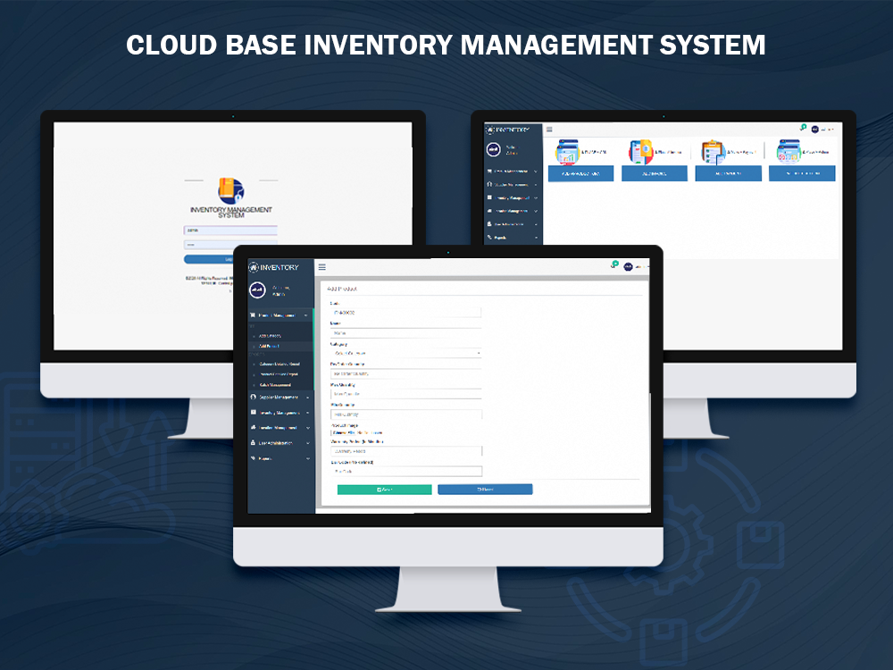893x670 pixels.
Task: Click the green Save button below the form
Action: (x=384, y=489)
